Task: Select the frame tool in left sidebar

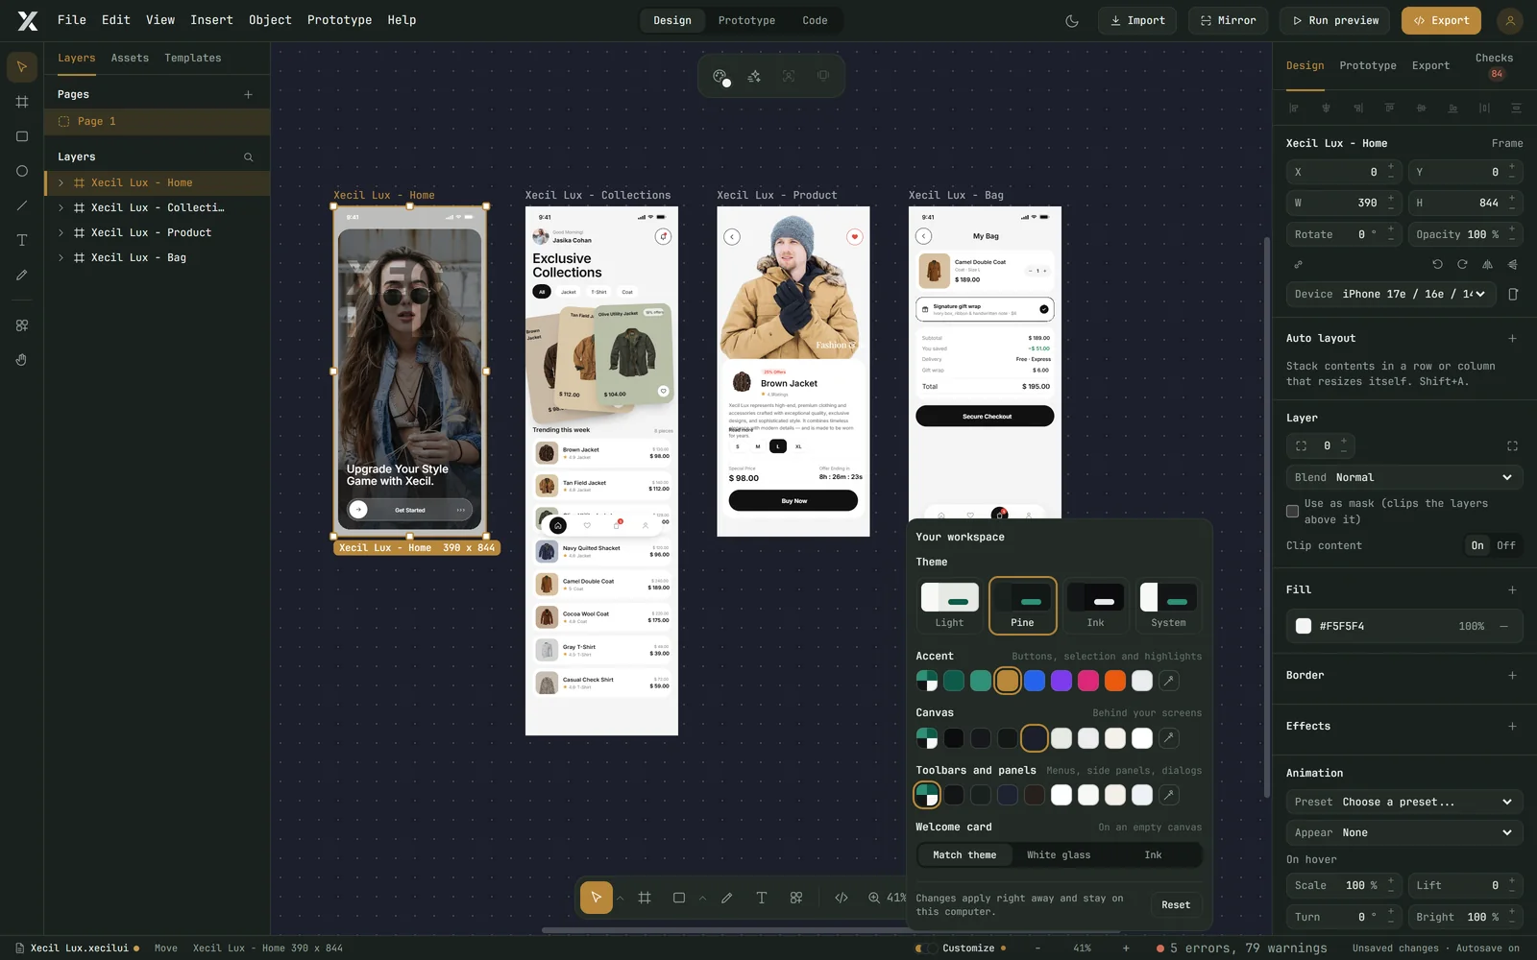Action: tap(21, 102)
